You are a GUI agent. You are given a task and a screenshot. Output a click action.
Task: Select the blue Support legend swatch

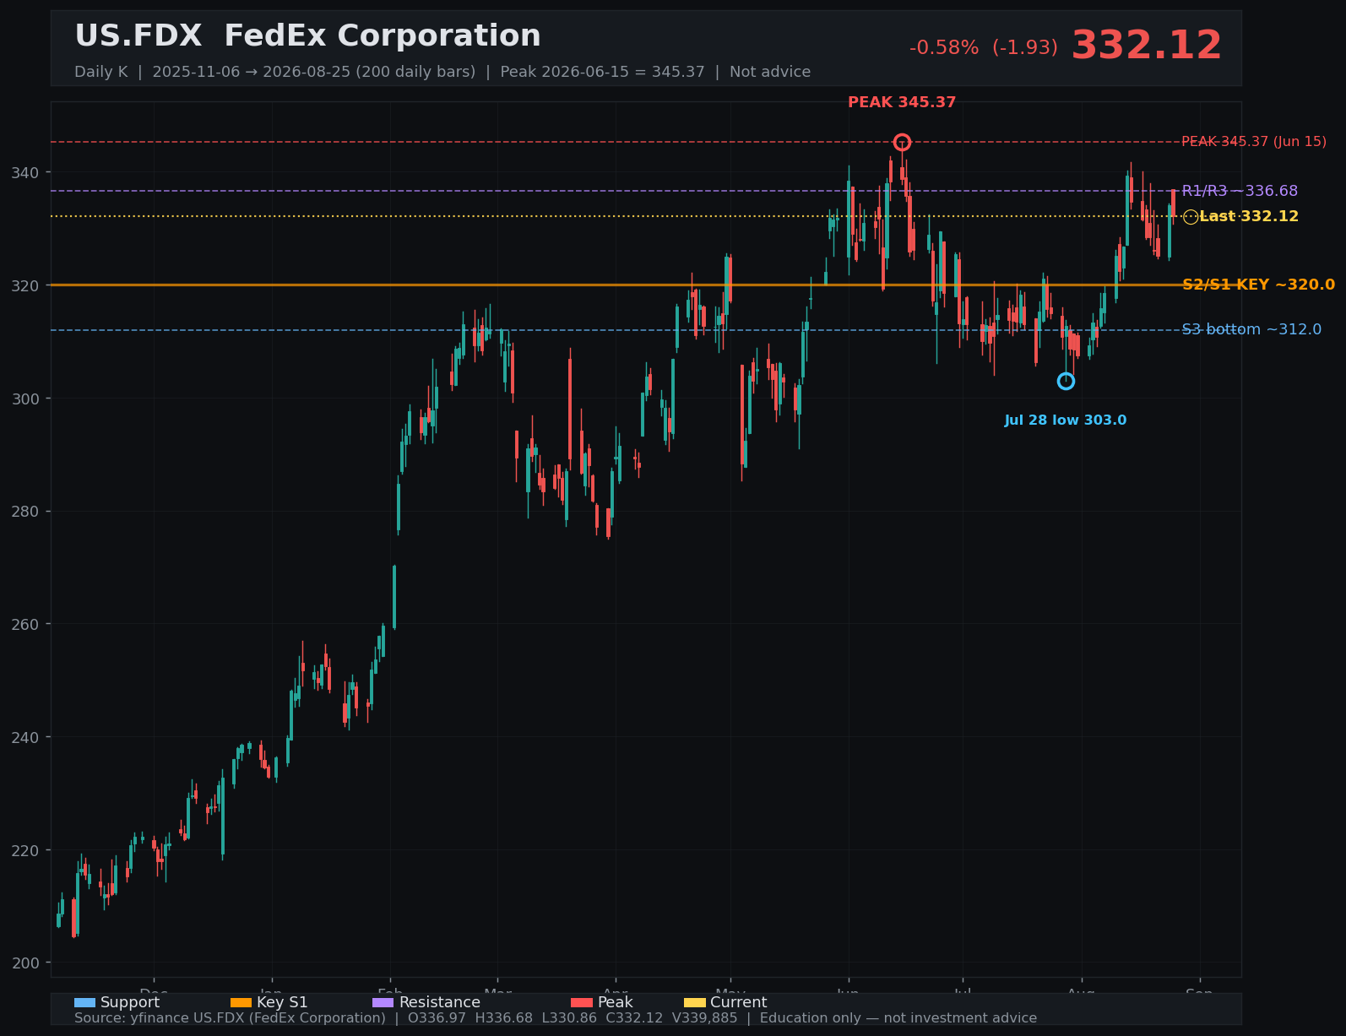click(x=84, y=1002)
